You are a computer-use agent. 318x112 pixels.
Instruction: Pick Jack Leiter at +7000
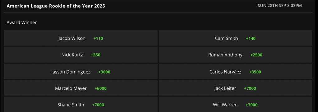pyautogui.click(x=235, y=88)
